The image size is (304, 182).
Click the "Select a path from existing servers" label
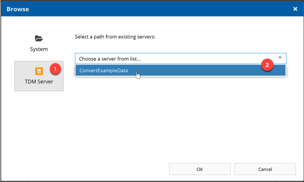[115, 37]
